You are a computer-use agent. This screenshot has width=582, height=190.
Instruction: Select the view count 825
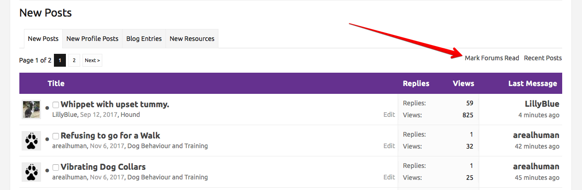pyautogui.click(x=468, y=115)
